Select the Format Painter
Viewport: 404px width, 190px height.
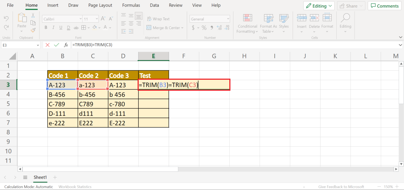(x=33, y=30)
